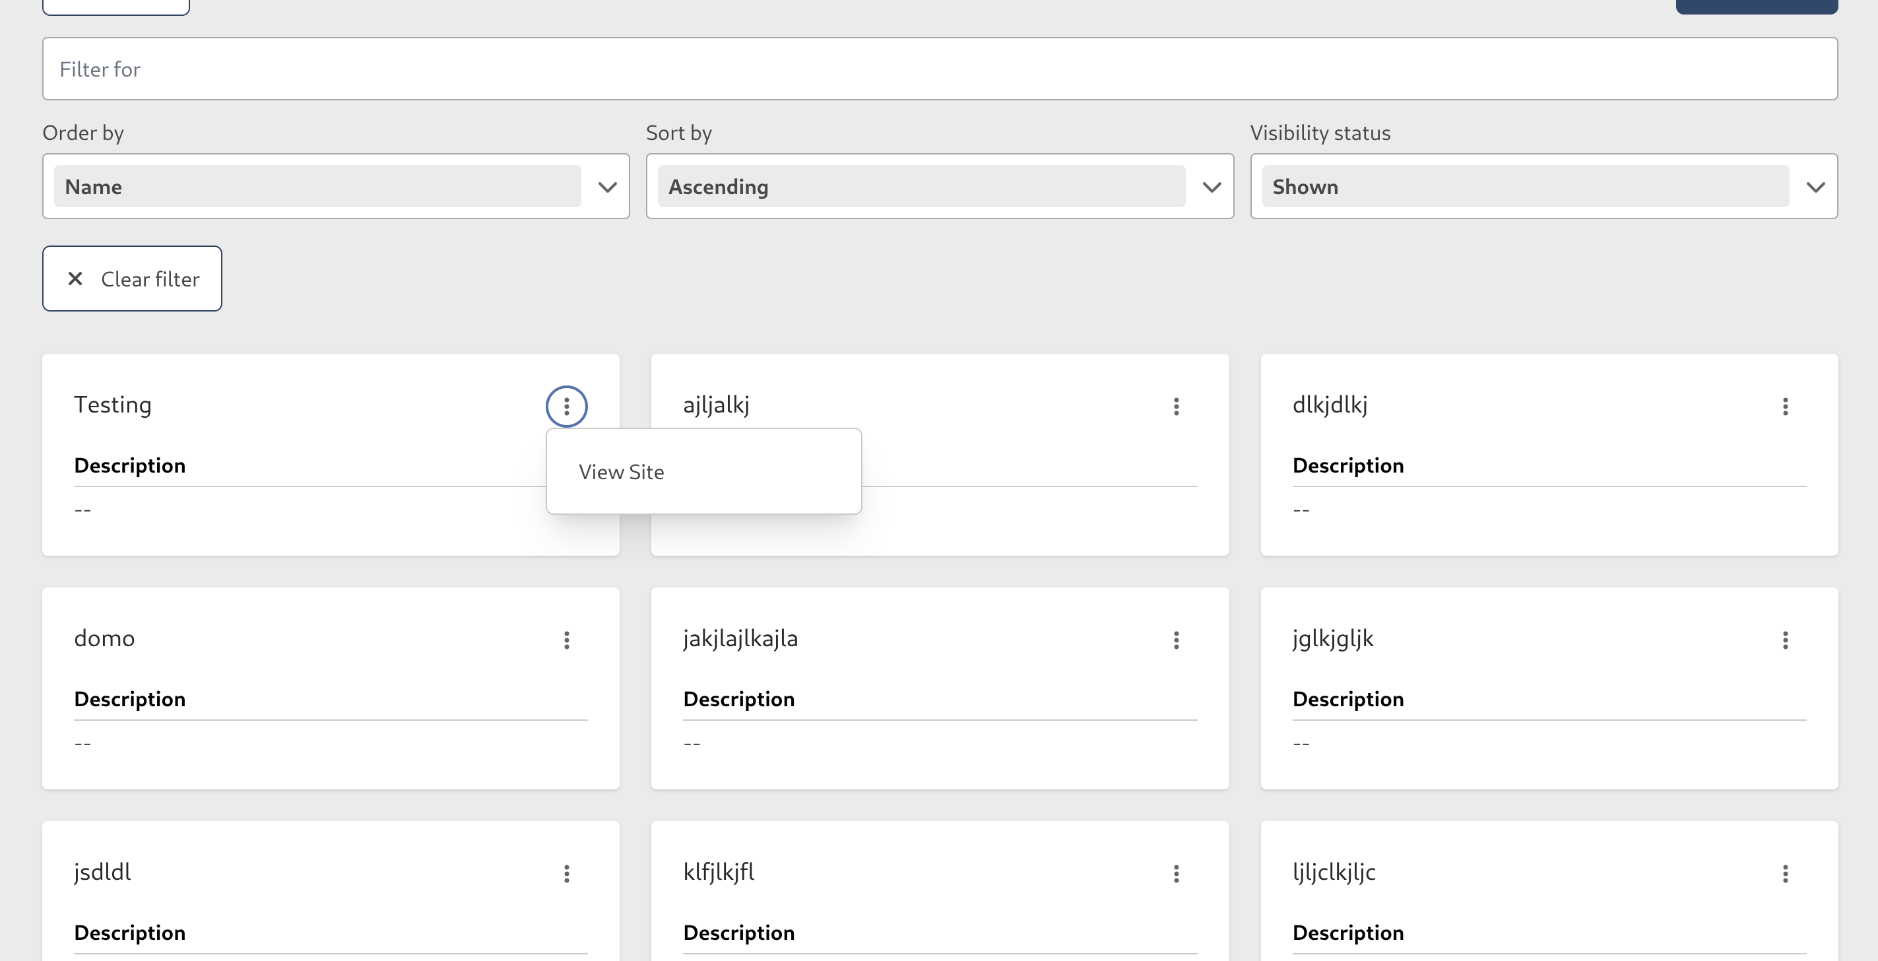Click the highlighted kebab menu on Testing card
1878x961 pixels.
[566, 406]
